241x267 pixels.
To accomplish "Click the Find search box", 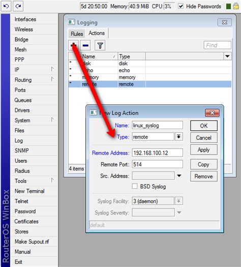I will [218, 45].
